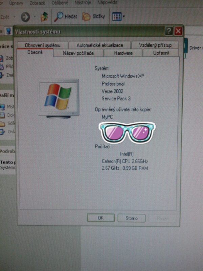Screen dimensions: 203x271
Task: Open the Úpravy menu
Action: coord(16,3)
